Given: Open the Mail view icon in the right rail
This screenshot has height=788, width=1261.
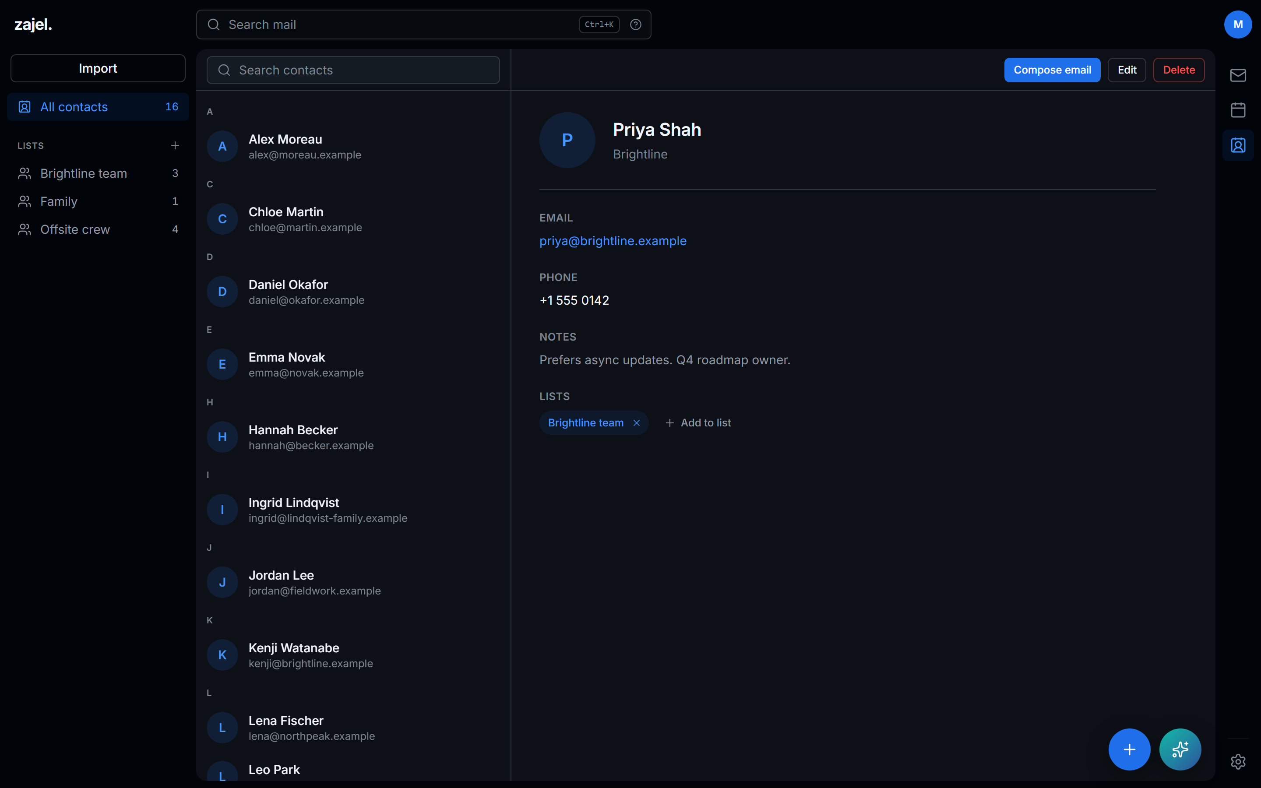Looking at the screenshot, I should pos(1237,75).
